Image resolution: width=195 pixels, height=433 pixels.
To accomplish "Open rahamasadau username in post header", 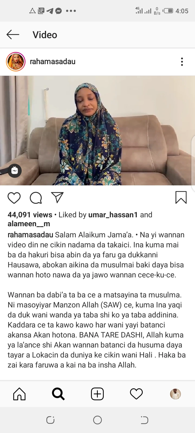I will (53, 62).
